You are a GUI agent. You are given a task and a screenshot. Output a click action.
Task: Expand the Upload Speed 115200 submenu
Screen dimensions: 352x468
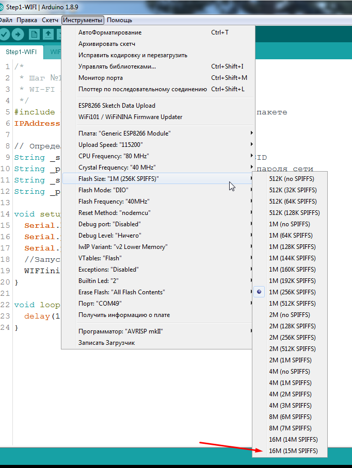[158, 145]
